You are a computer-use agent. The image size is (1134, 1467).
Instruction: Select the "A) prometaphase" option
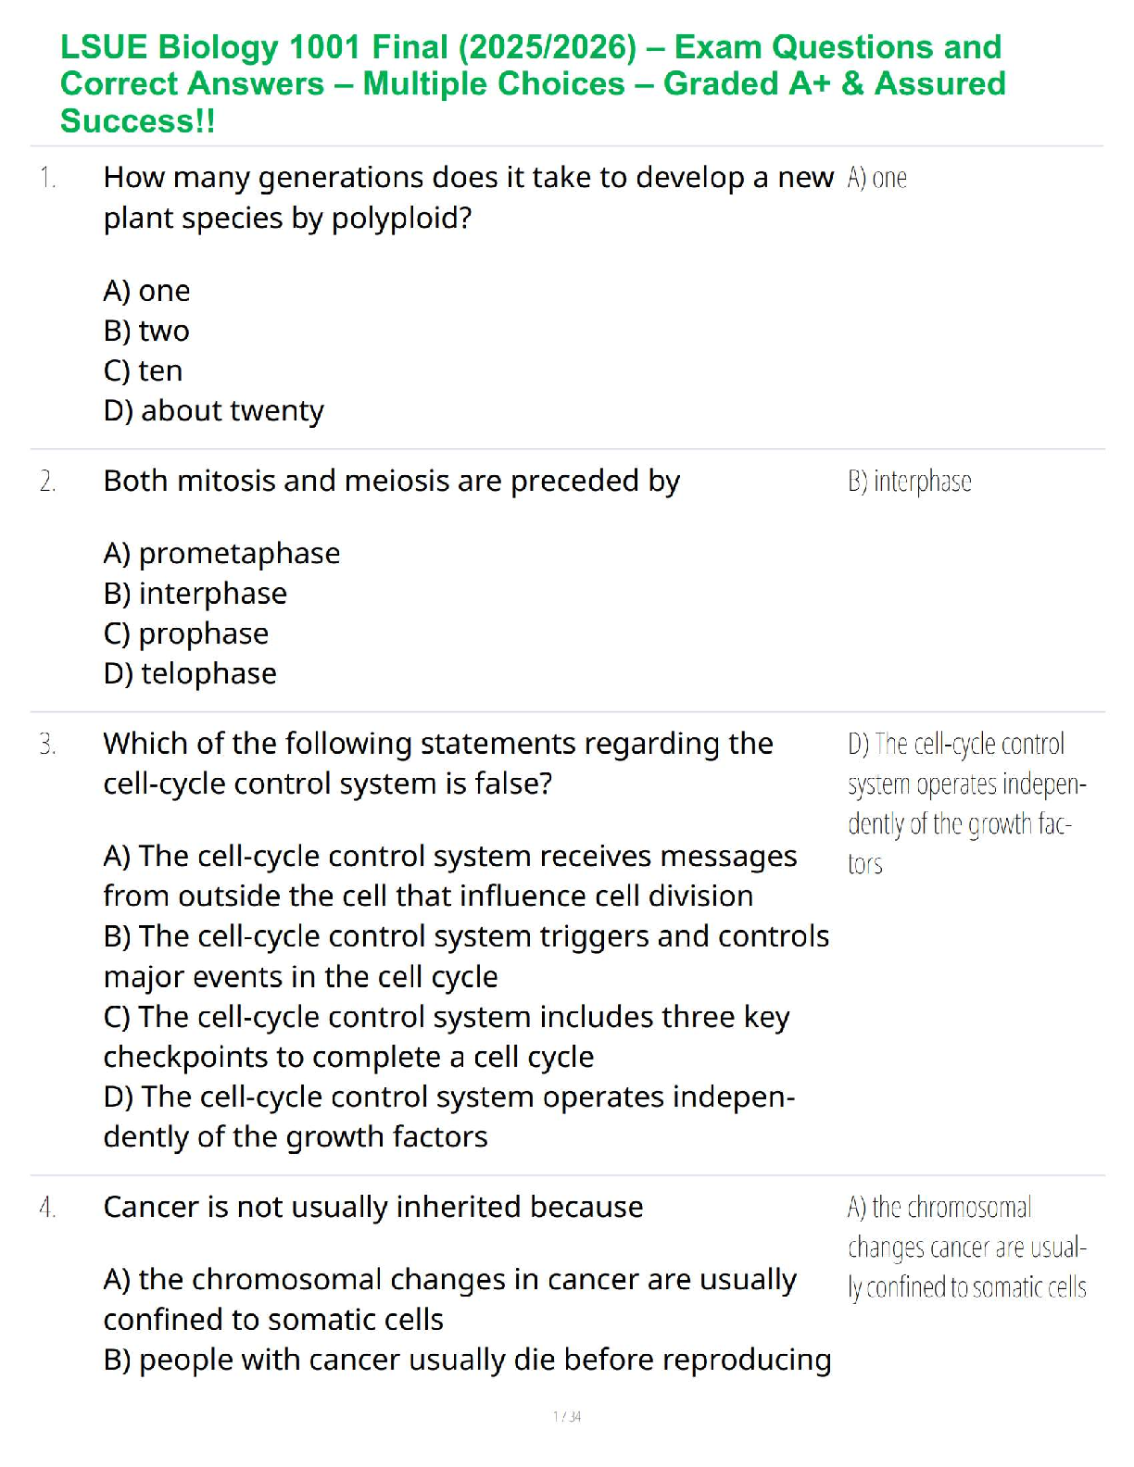221,553
